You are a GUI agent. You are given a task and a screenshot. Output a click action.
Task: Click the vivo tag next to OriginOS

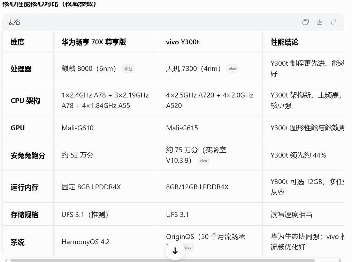188,247
